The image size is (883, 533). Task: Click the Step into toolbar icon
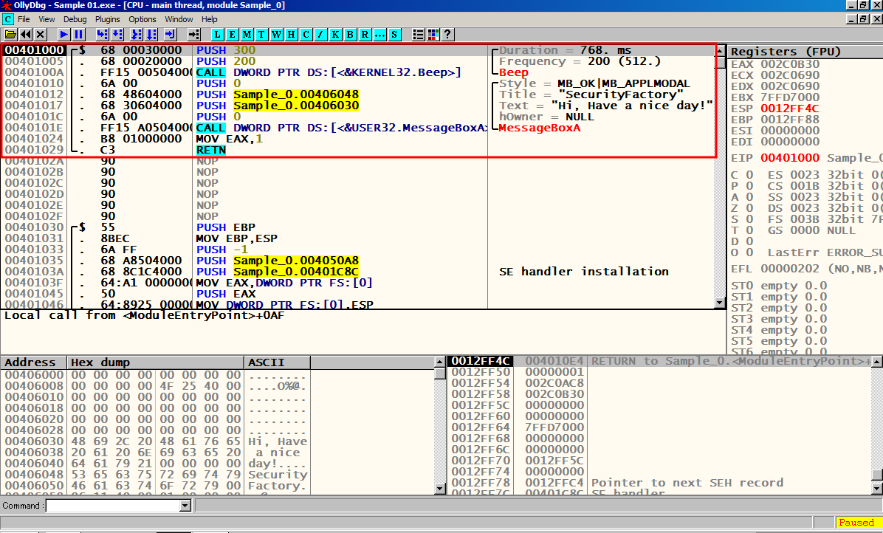pyautogui.click(x=102, y=35)
